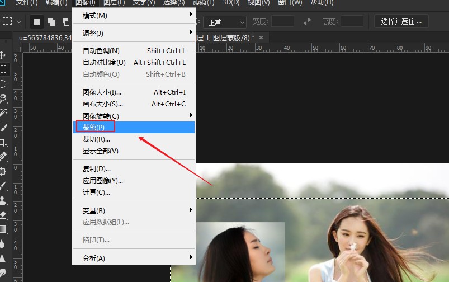Image resolution: width=449 pixels, height=282 pixels.
Task: Select the Blur tool
Action: pyautogui.click(x=3, y=243)
